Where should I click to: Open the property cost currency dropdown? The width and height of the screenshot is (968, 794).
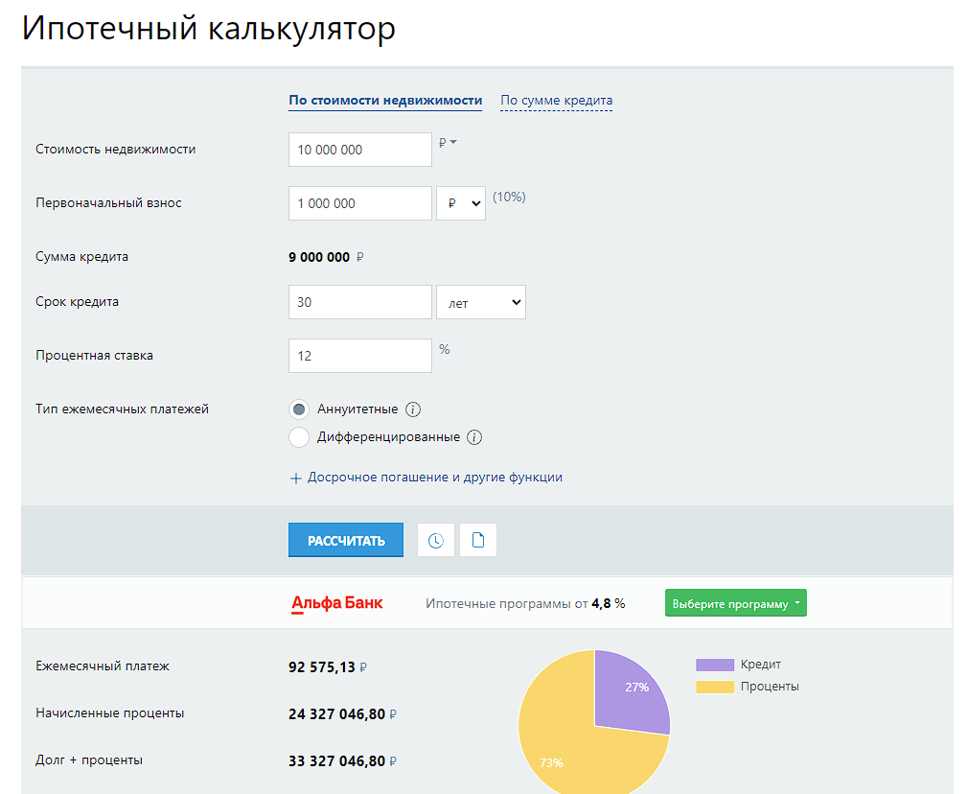tap(448, 143)
